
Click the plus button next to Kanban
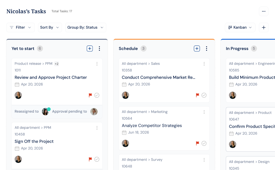point(264,27)
